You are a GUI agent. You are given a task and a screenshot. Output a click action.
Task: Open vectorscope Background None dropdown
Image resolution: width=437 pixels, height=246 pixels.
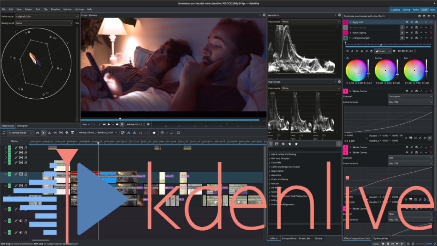(x=44, y=23)
